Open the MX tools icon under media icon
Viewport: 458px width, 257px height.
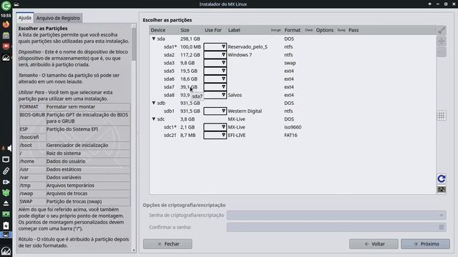coord(6,58)
